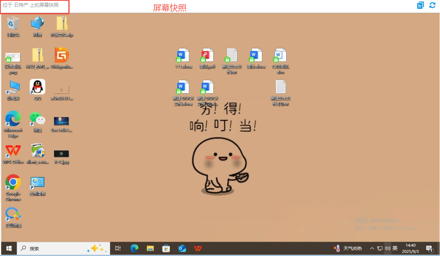Open the 14:40 clock and date
The height and width of the screenshot is (256, 440).
click(410, 248)
